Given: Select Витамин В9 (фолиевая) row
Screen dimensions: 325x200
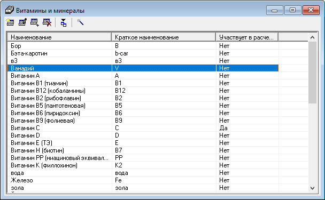Looking at the screenshot, I should pos(143,121).
